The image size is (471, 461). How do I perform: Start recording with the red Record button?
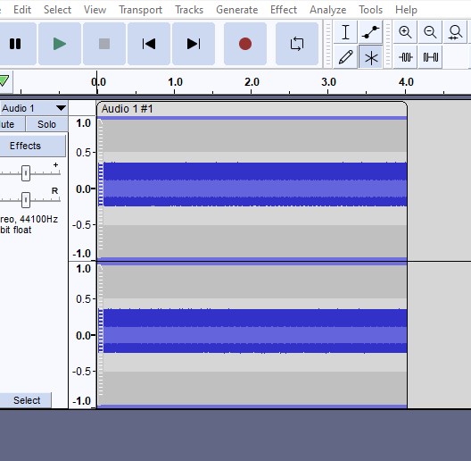[245, 44]
